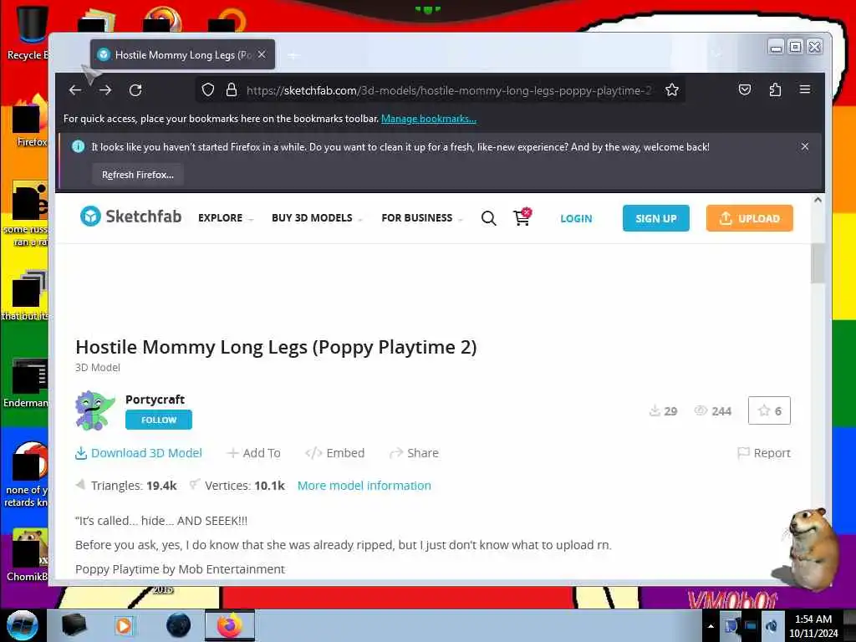Report this model
The height and width of the screenshot is (642, 856).
(x=764, y=453)
